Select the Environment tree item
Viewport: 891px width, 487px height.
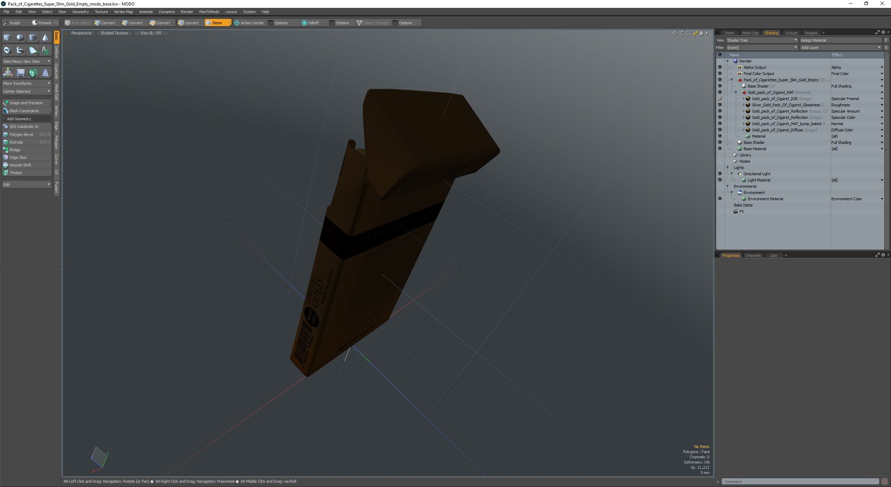click(x=754, y=193)
